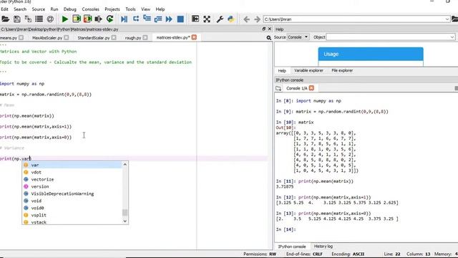458x258 pixels.
Task: Open working directory path dropdown
Action: tap(447, 19)
